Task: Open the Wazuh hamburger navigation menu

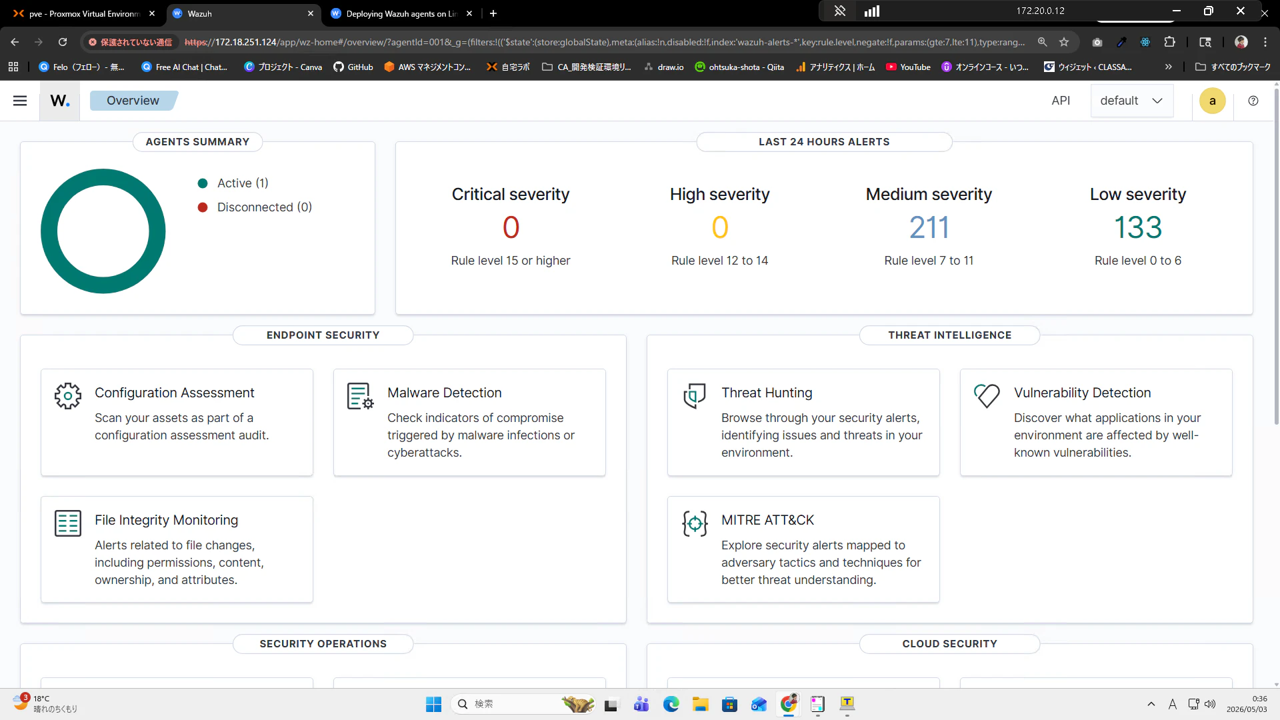Action: point(20,101)
